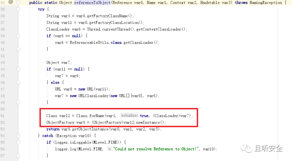The height and width of the screenshot is (161, 292).
Task: Place cursor on getFactoryClassLocation call
Action: [x=114, y=23]
